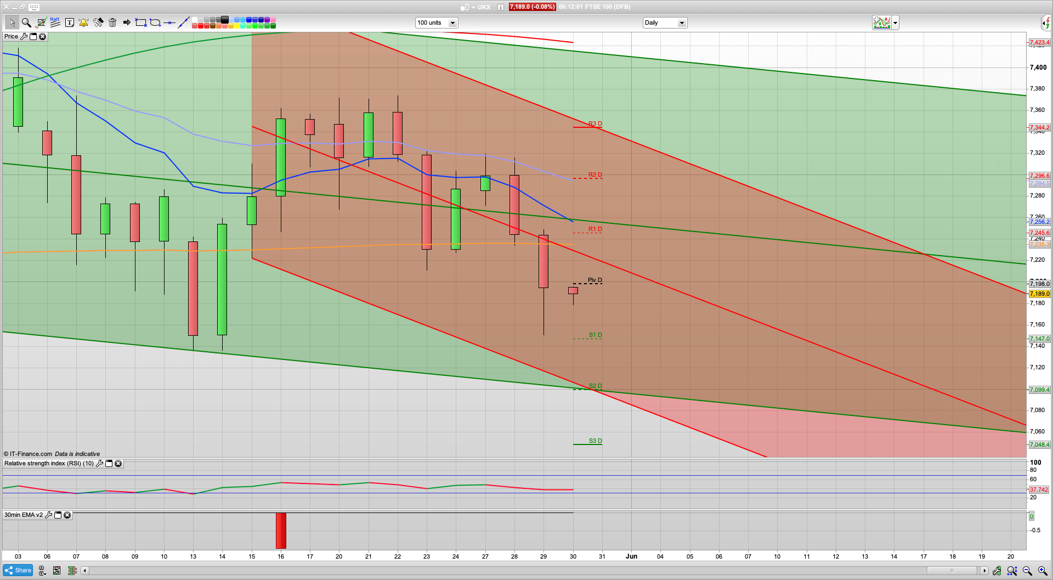The height and width of the screenshot is (580, 1053).
Task: Open the wrench and hammer object settings
Action: pyautogui.click(x=98, y=22)
